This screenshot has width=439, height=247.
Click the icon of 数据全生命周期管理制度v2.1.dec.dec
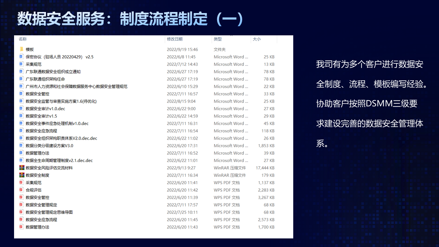tap(21, 161)
